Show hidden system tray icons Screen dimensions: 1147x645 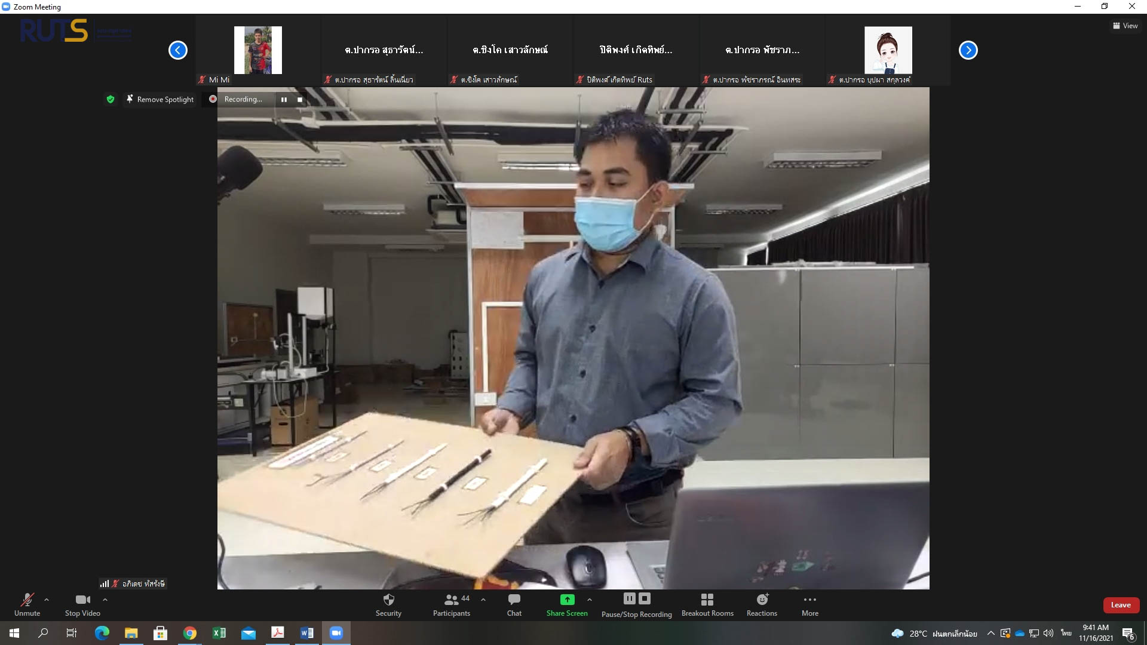tap(991, 633)
